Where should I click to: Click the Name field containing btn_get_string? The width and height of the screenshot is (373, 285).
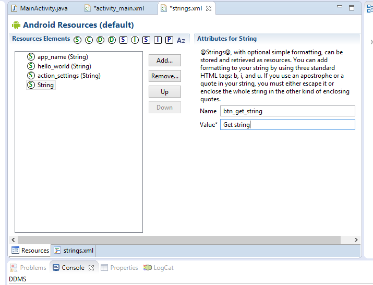click(x=287, y=111)
